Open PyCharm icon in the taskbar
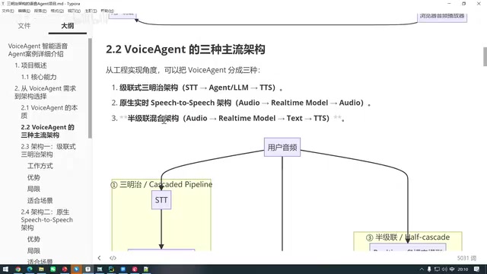This screenshot has width=487, height=274. click(x=111, y=269)
